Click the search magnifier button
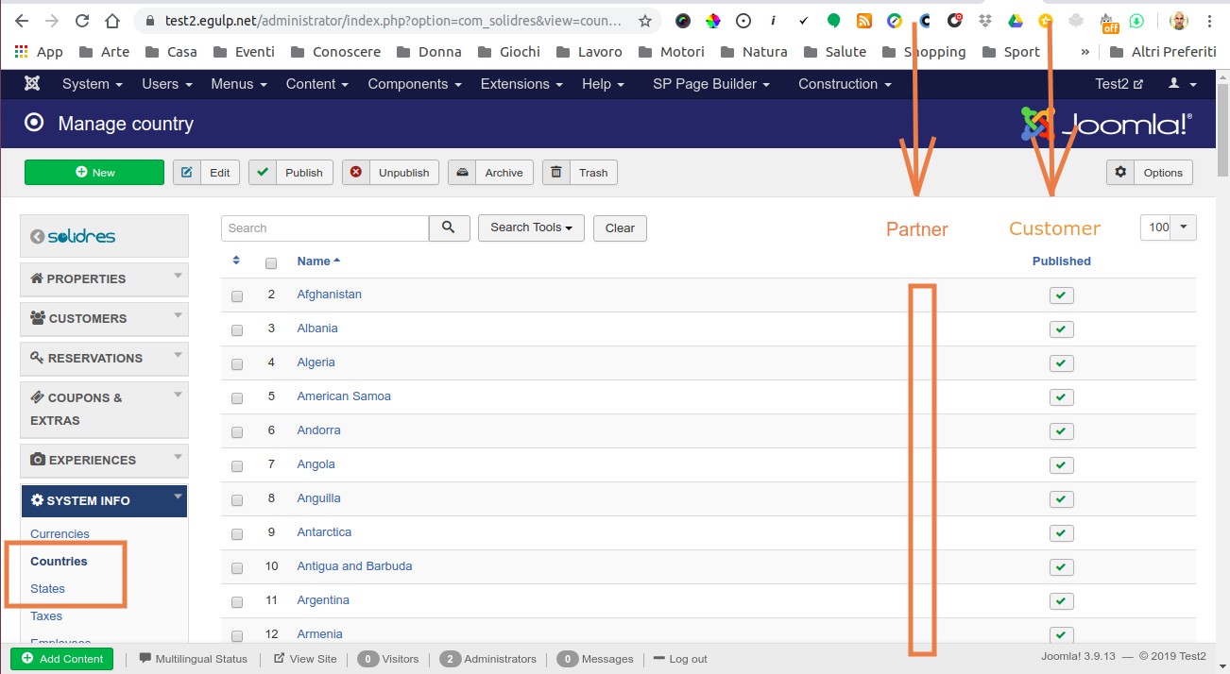The width and height of the screenshot is (1230, 674). point(449,227)
